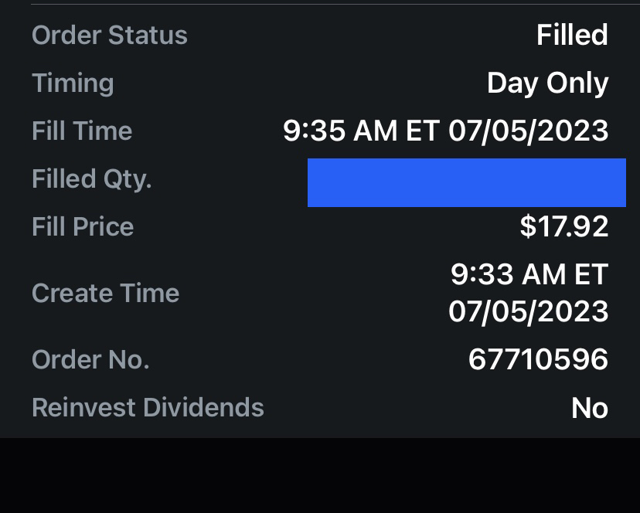Click the blue redacted quantity box

(466, 183)
